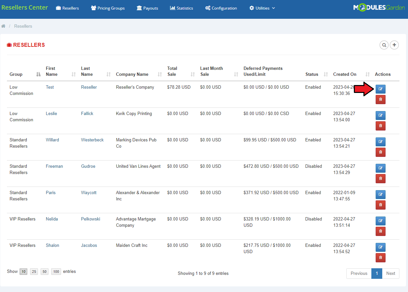Open the Utilities dropdown menu
The width and height of the screenshot is (408, 292).
[262, 8]
